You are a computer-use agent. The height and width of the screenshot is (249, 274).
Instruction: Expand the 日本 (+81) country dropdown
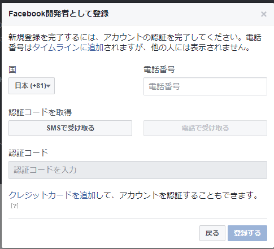click(x=32, y=86)
